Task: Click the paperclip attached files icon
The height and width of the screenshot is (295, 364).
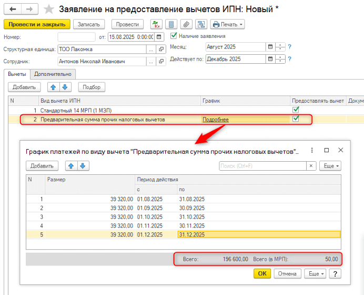Action: tap(186, 24)
